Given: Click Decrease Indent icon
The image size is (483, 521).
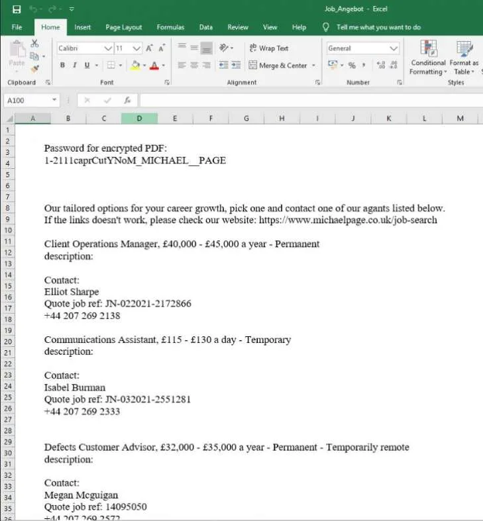Looking at the screenshot, I should [223, 65].
